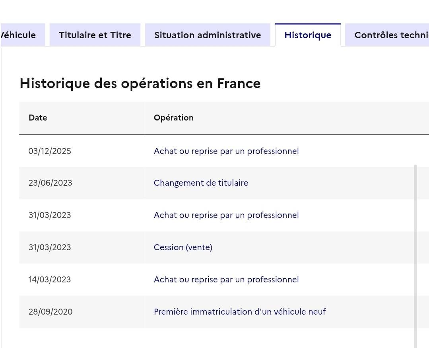The height and width of the screenshot is (348, 429).
Task: Click the date 28/09/2020
Action: pyautogui.click(x=50, y=312)
